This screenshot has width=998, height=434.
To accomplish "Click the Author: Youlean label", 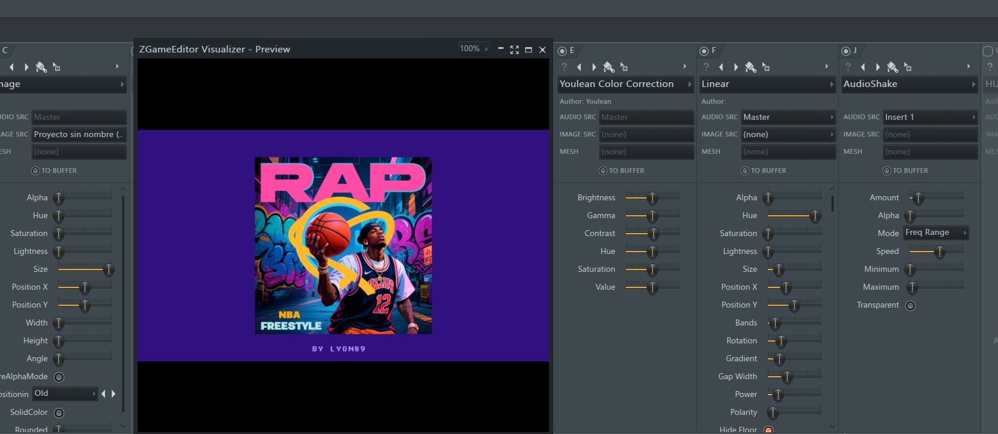I will 585,101.
